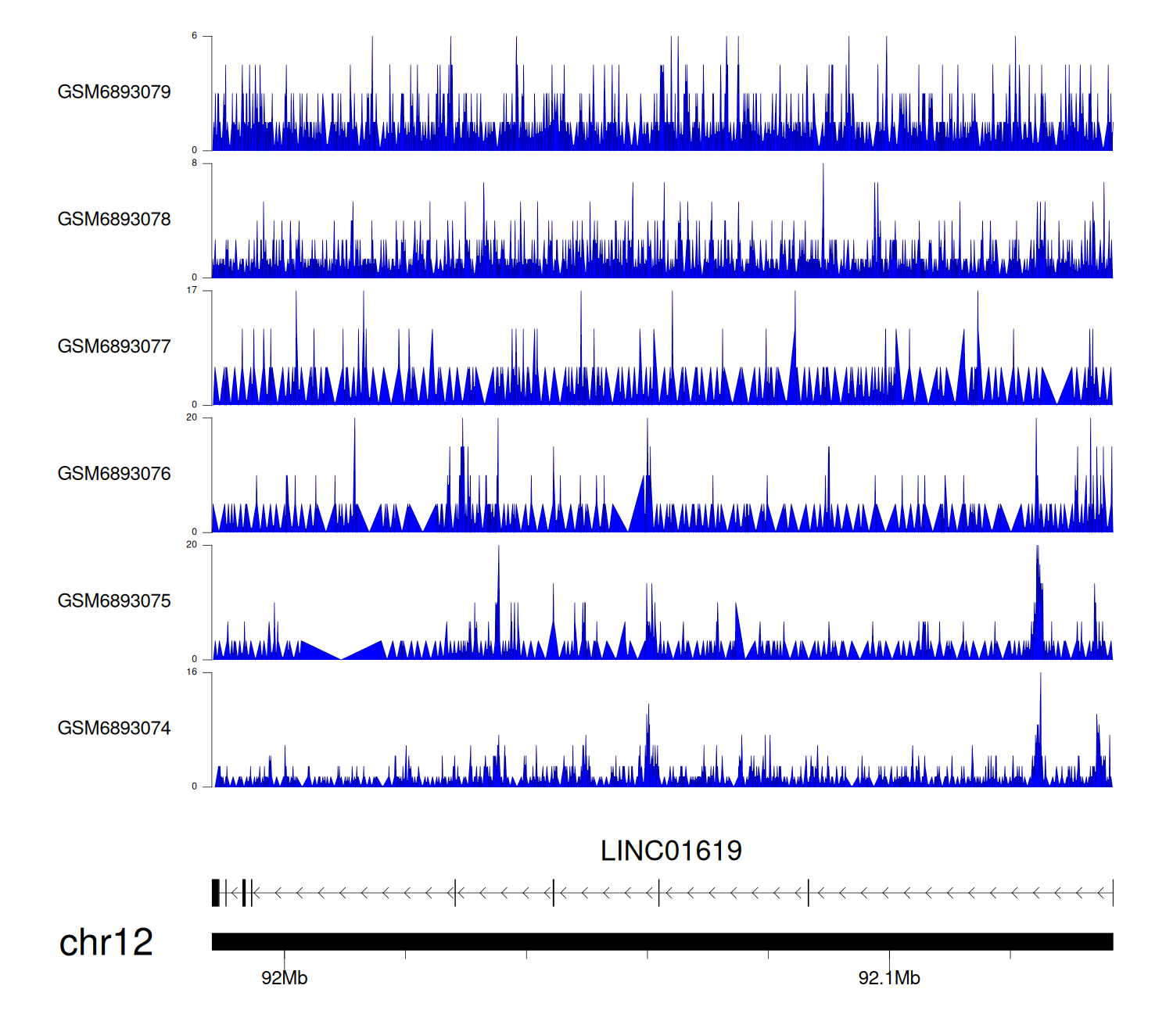1173x1032 pixels.
Task: Click the y-axis maximum value 17
Action: pos(192,290)
